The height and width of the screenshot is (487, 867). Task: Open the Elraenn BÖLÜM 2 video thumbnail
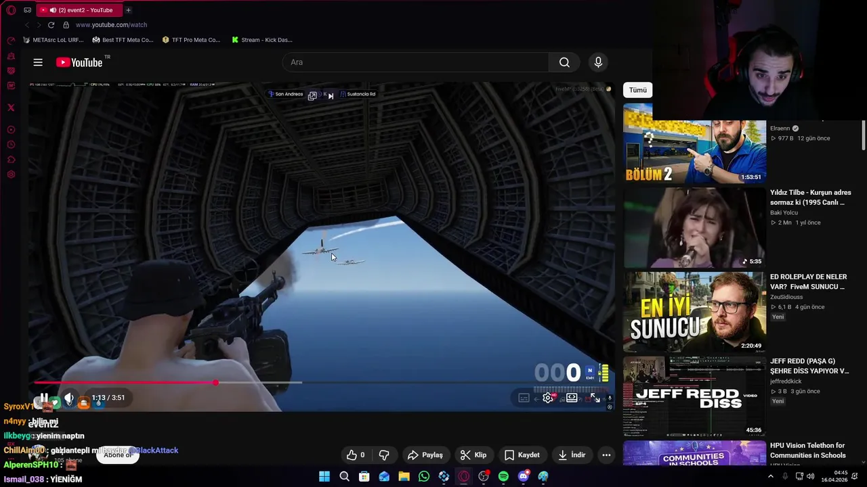(694, 143)
